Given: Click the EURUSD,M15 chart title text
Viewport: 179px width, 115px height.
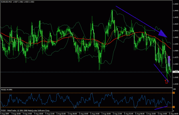Looking at the screenshot, I should (17, 2).
